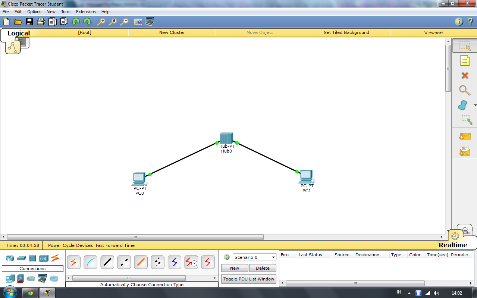
Task: Click the Copy icon in the toolbar
Action: click(x=53, y=22)
